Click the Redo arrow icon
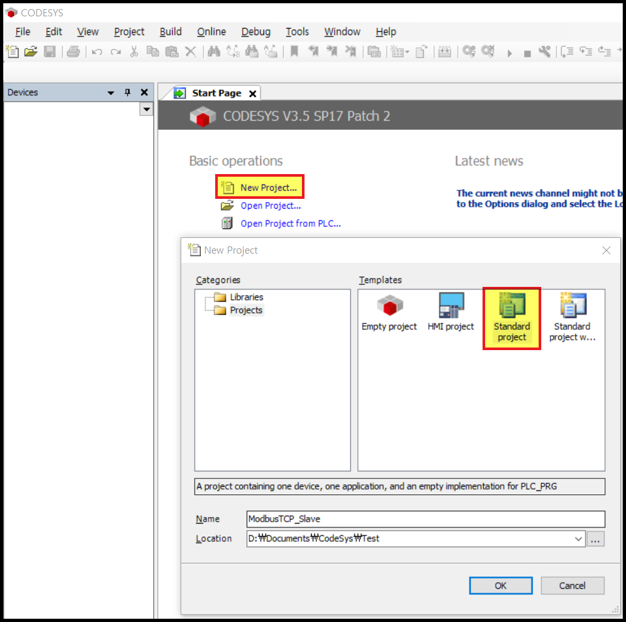The width and height of the screenshot is (626, 622). 116,52
